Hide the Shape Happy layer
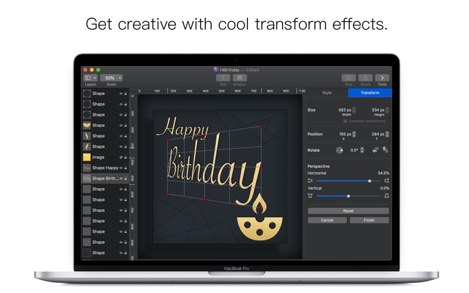Screen dimensions: 469x293 (x=121, y=168)
